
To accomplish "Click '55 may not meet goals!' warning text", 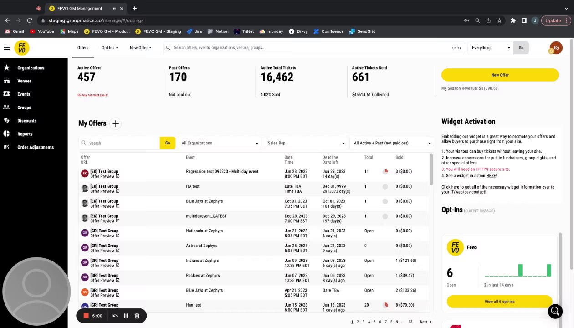I will [x=92, y=95].
